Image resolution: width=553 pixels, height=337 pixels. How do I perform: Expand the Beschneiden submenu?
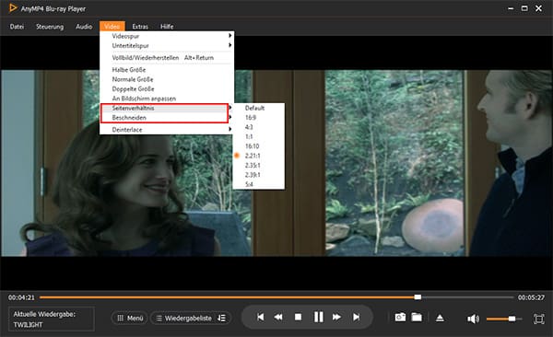[x=167, y=117]
